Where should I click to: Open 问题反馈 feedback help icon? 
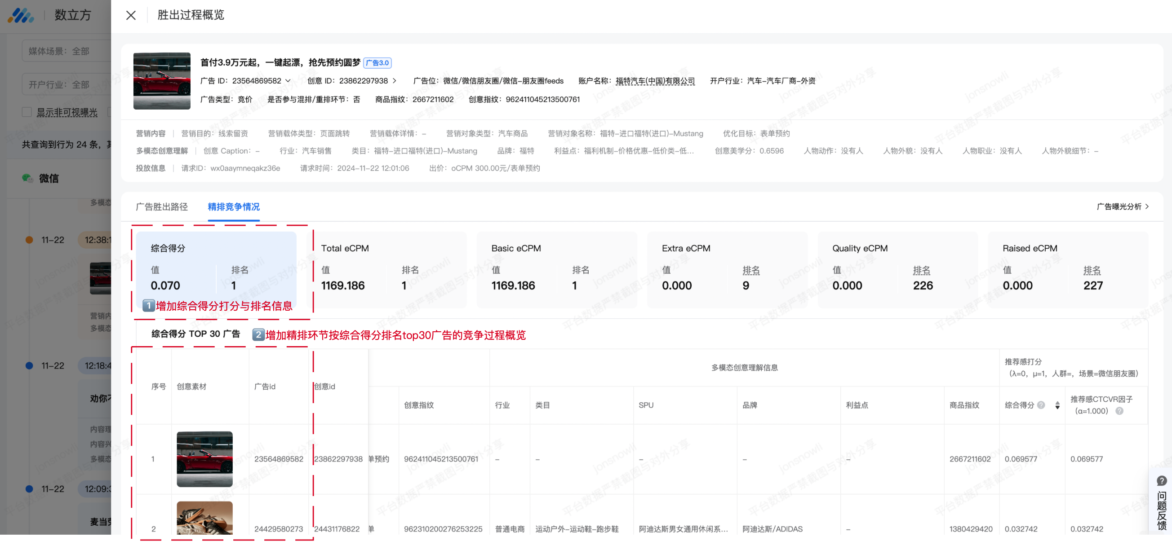1162,481
